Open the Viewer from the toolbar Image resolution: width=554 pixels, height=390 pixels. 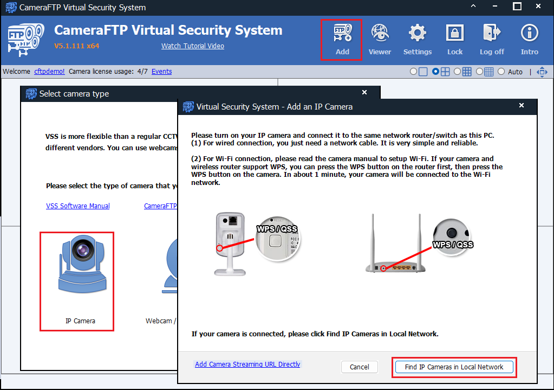[x=380, y=39]
